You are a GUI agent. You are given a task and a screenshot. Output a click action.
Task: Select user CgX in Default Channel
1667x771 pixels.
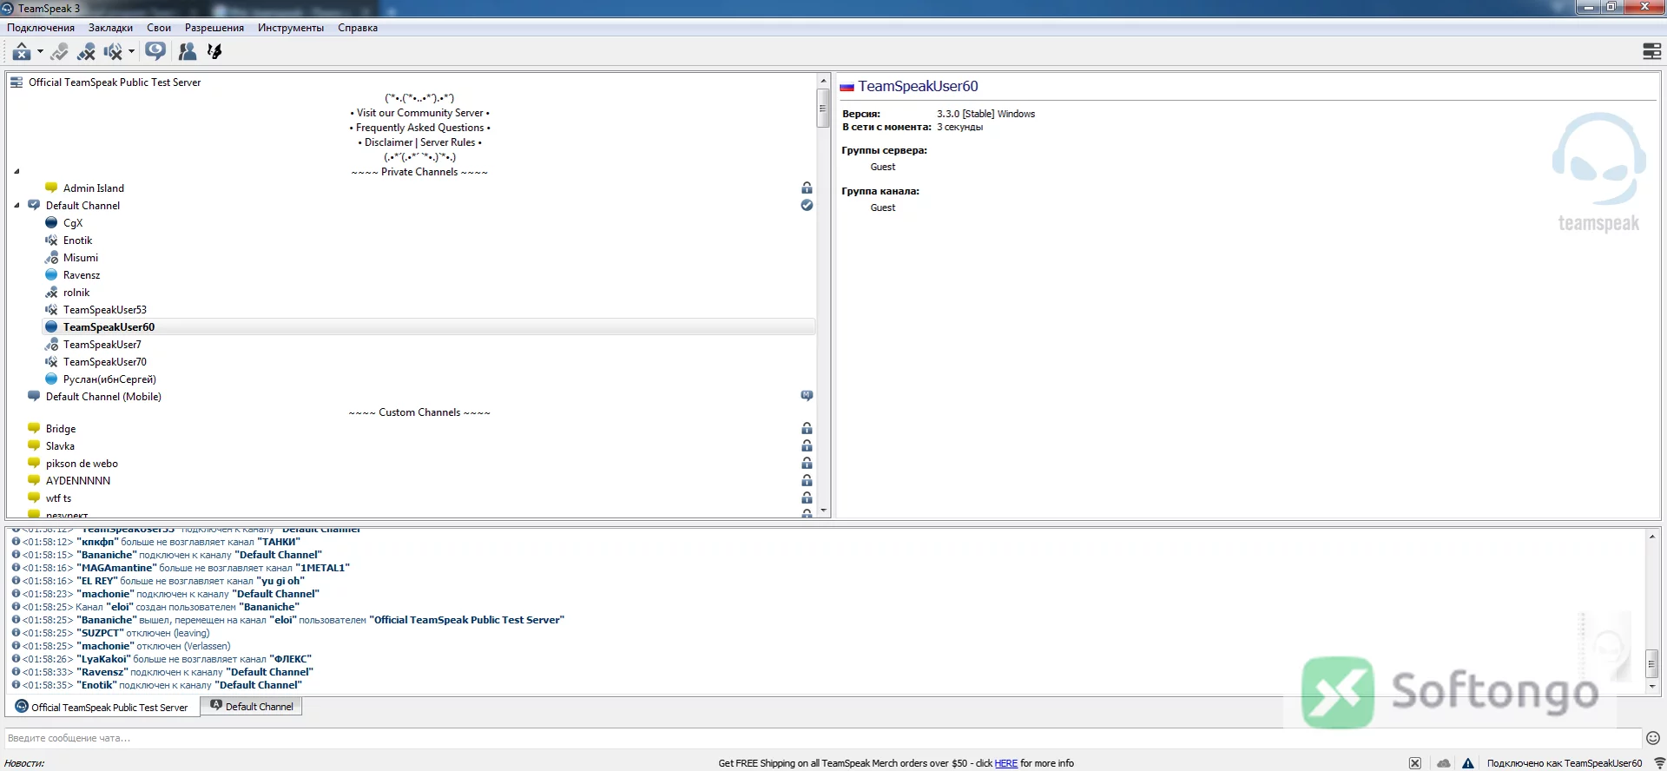click(73, 223)
